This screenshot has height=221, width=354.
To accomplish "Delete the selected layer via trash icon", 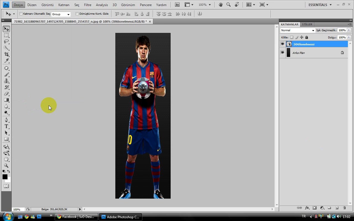I will (x=344, y=208).
